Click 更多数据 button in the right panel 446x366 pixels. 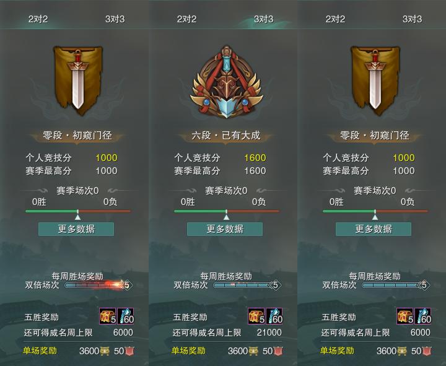click(x=374, y=229)
